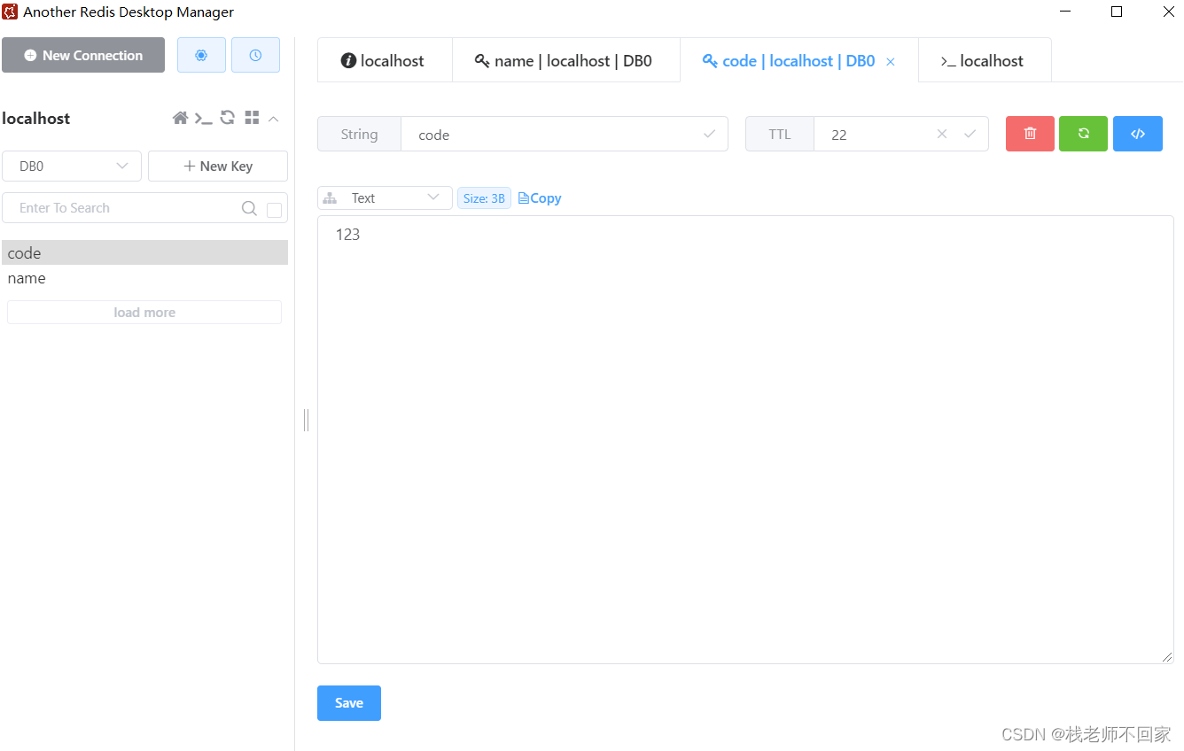Collapse the localhost connection chevron
Image resolution: width=1184 pixels, height=751 pixels.
274,118
